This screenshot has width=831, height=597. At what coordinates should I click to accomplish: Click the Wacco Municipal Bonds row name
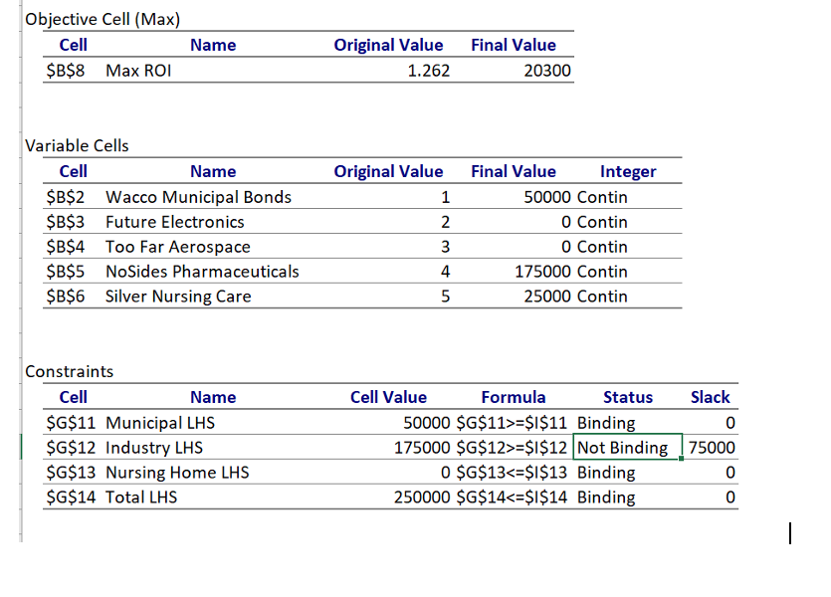198,197
